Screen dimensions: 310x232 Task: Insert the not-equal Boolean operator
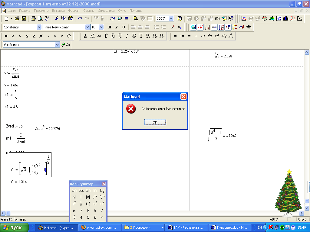(41, 36)
